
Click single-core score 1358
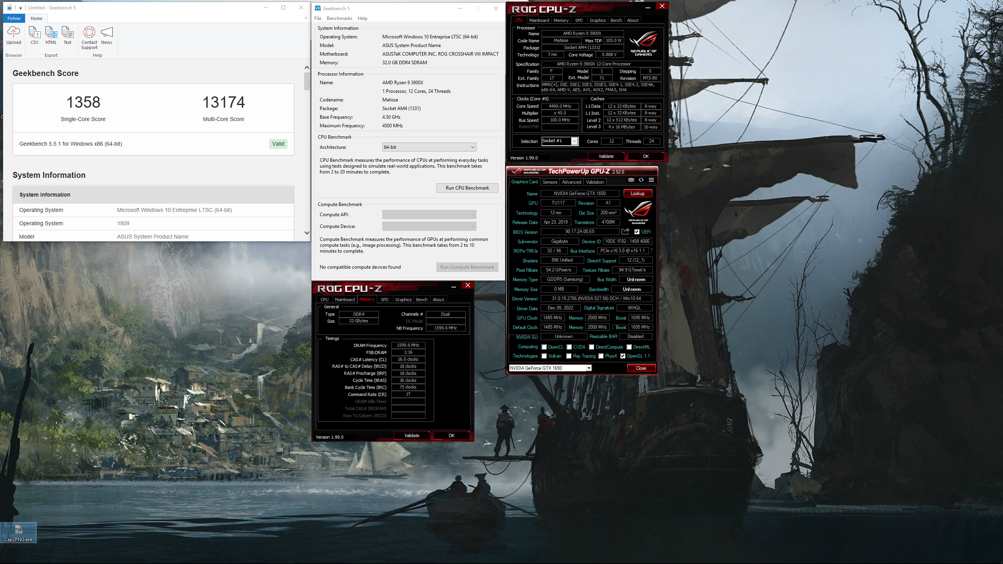83,103
